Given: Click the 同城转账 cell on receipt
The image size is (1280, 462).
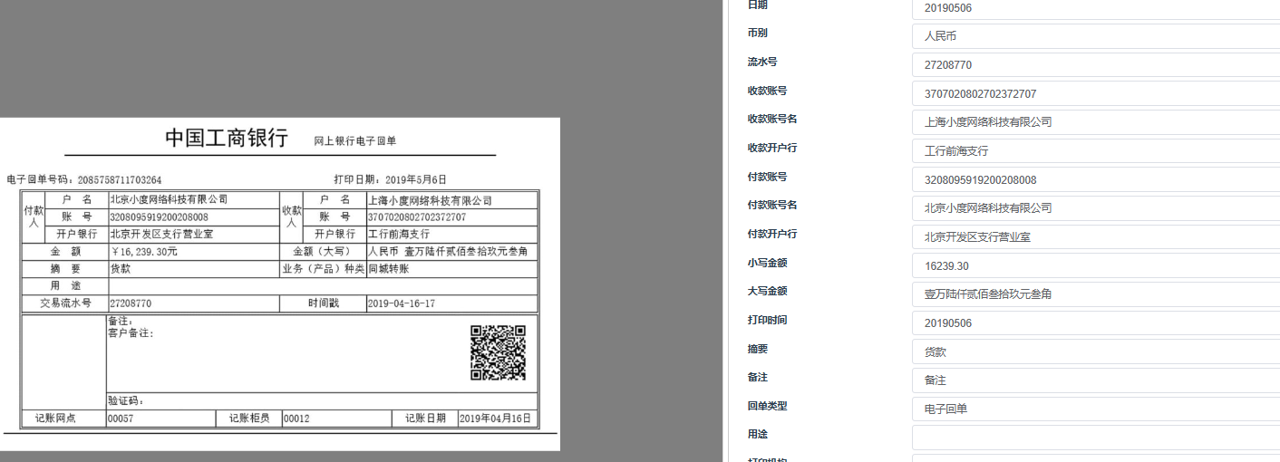Looking at the screenshot, I should point(390,269).
